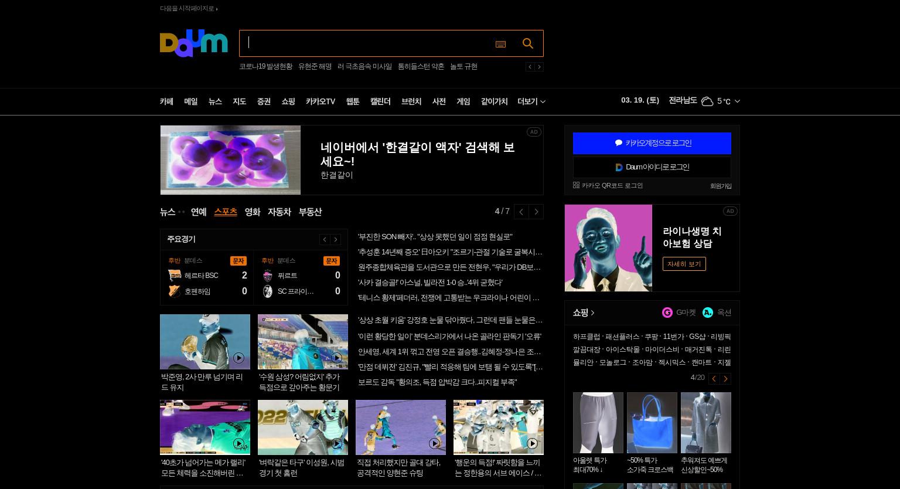Open headline '부진한 SON 빼자'
The width and height of the screenshot is (900, 489).
tap(435, 237)
